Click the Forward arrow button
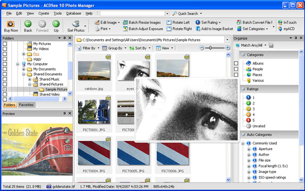Viewport: 305px width, 191px height. (x=42, y=24)
